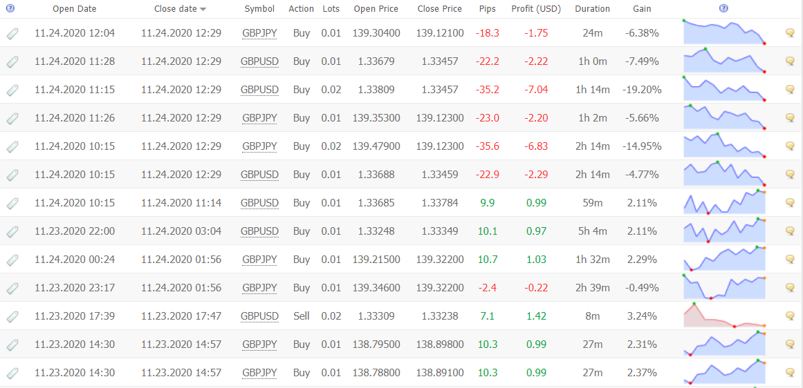803x388 pixels.
Task: Sort by the Gain column header
Action: [642, 9]
